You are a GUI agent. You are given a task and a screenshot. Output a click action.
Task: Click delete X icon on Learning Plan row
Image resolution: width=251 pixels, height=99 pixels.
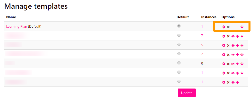point(228,27)
